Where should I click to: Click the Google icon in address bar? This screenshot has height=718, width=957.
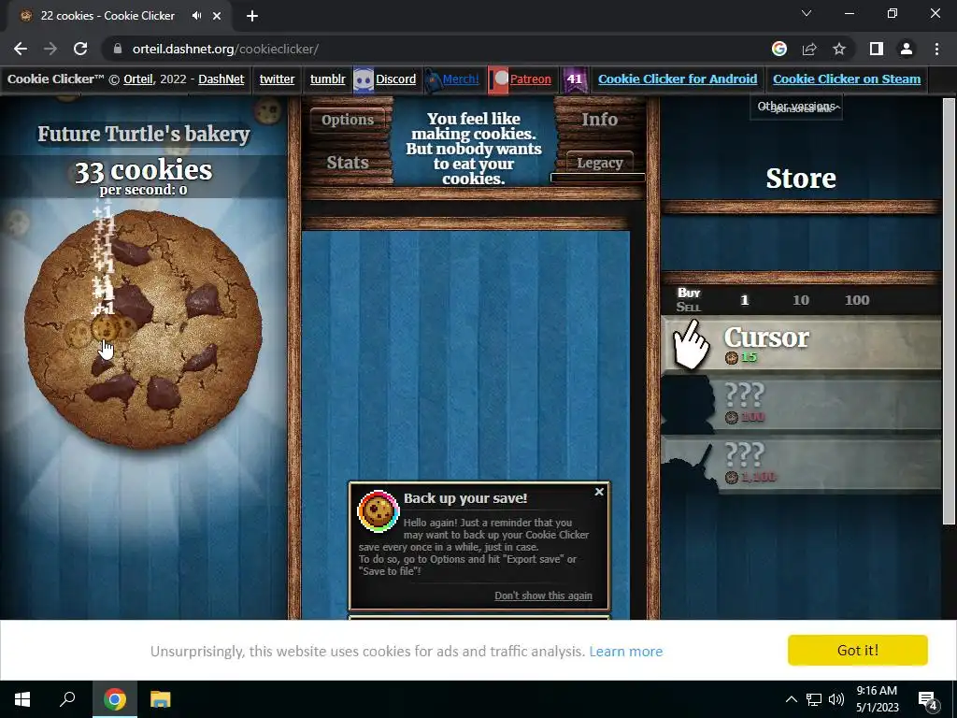coord(779,49)
